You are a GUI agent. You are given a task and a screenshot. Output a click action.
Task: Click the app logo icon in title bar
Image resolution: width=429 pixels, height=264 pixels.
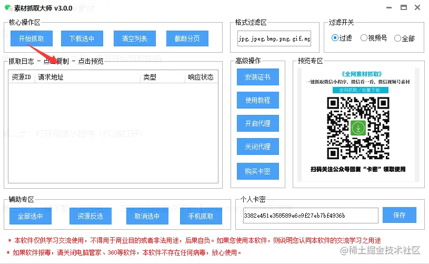click(8, 8)
